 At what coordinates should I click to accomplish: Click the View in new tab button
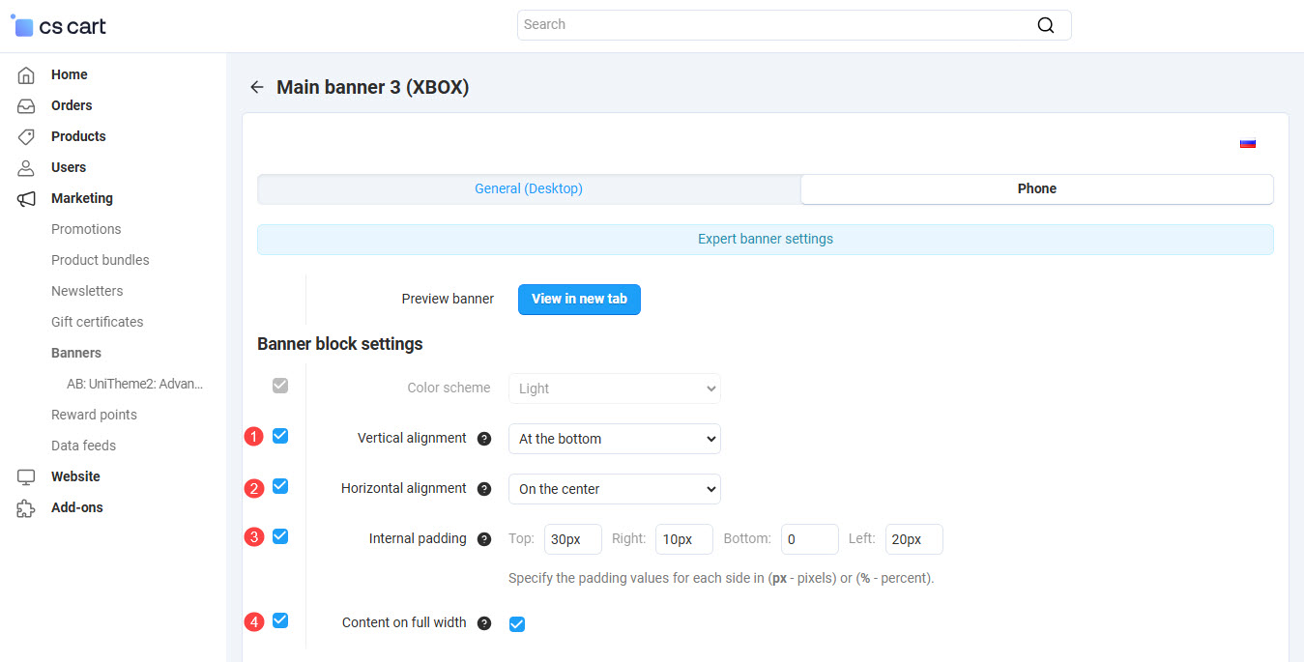coord(579,300)
